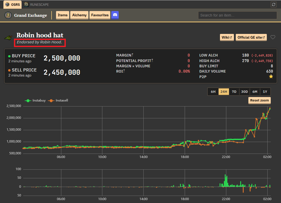
Task: Click the Buy Limit value 8
Action: 272,66
